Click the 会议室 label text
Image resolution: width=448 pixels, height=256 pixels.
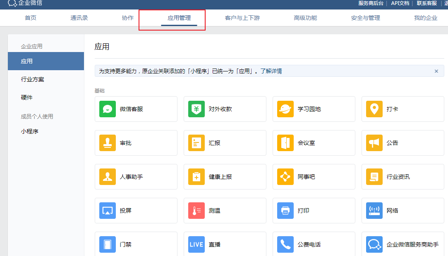pyautogui.click(x=306, y=143)
